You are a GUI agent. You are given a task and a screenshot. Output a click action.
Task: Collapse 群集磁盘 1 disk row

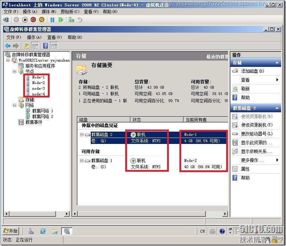coord(82,160)
